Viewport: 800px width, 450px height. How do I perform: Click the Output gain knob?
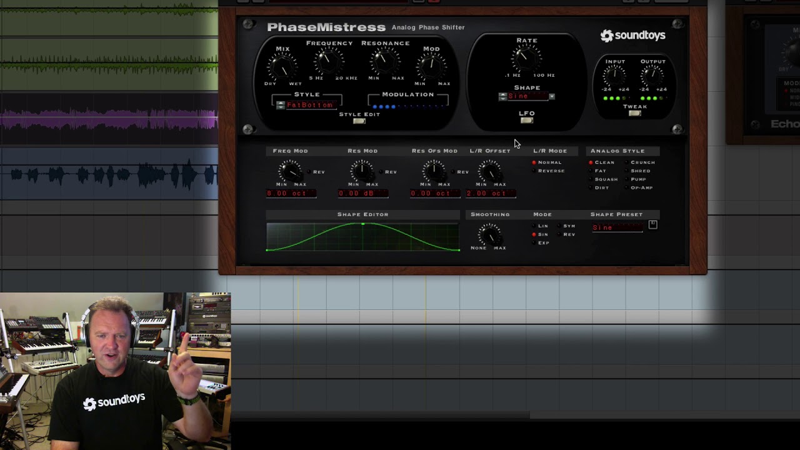tap(652, 75)
